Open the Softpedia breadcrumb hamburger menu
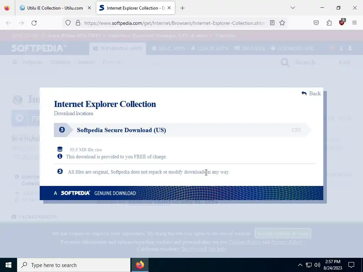The image size is (363, 272). [x=15, y=62]
